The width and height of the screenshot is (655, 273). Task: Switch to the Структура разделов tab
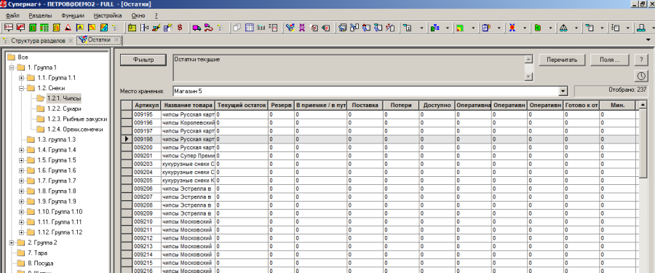(x=38, y=41)
